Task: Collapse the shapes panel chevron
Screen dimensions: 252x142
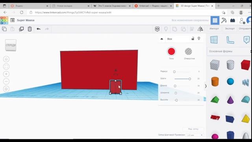Action: 206,86
